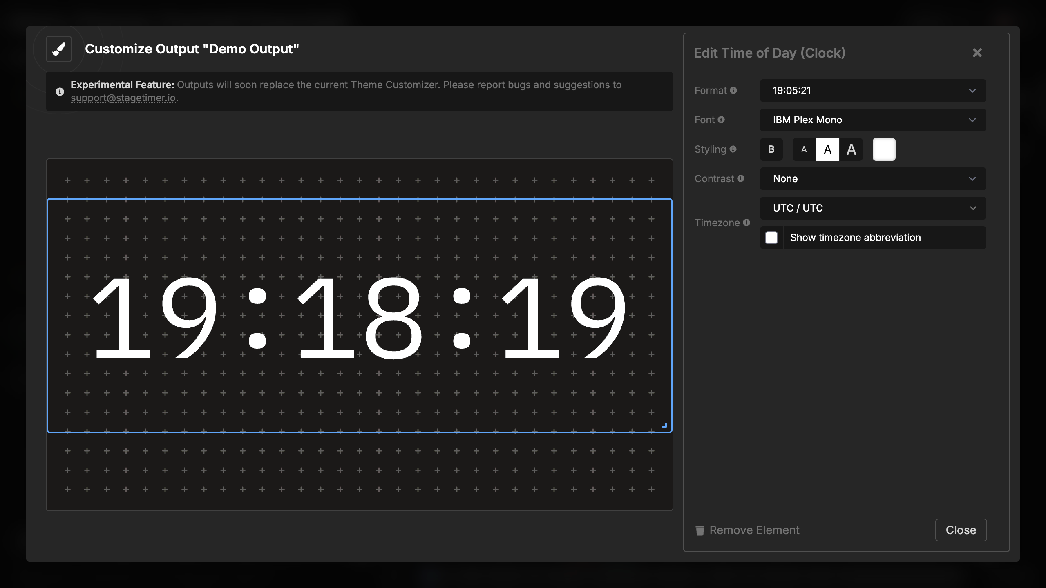Image resolution: width=1046 pixels, height=588 pixels.
Task: Open the UTC timezone dropdown
Action: (x=872, y=208)
